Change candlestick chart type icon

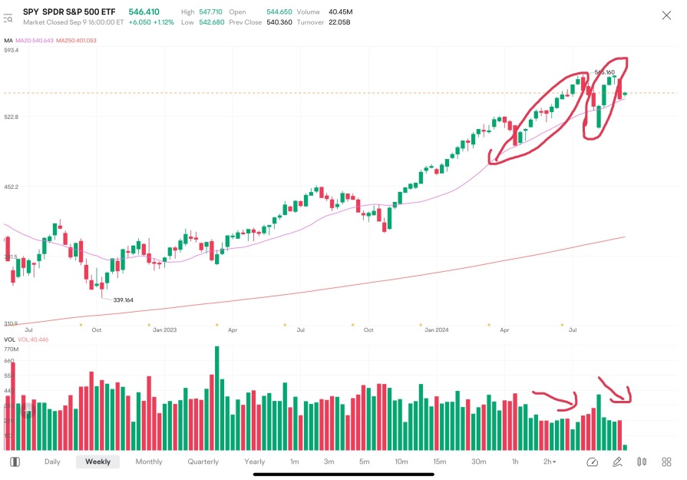[x=642, y=462]
